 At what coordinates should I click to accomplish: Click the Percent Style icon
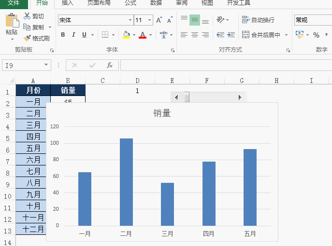pyautogui.click(x=316, y=35)
